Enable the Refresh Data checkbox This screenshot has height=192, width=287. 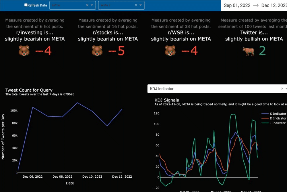26,5
